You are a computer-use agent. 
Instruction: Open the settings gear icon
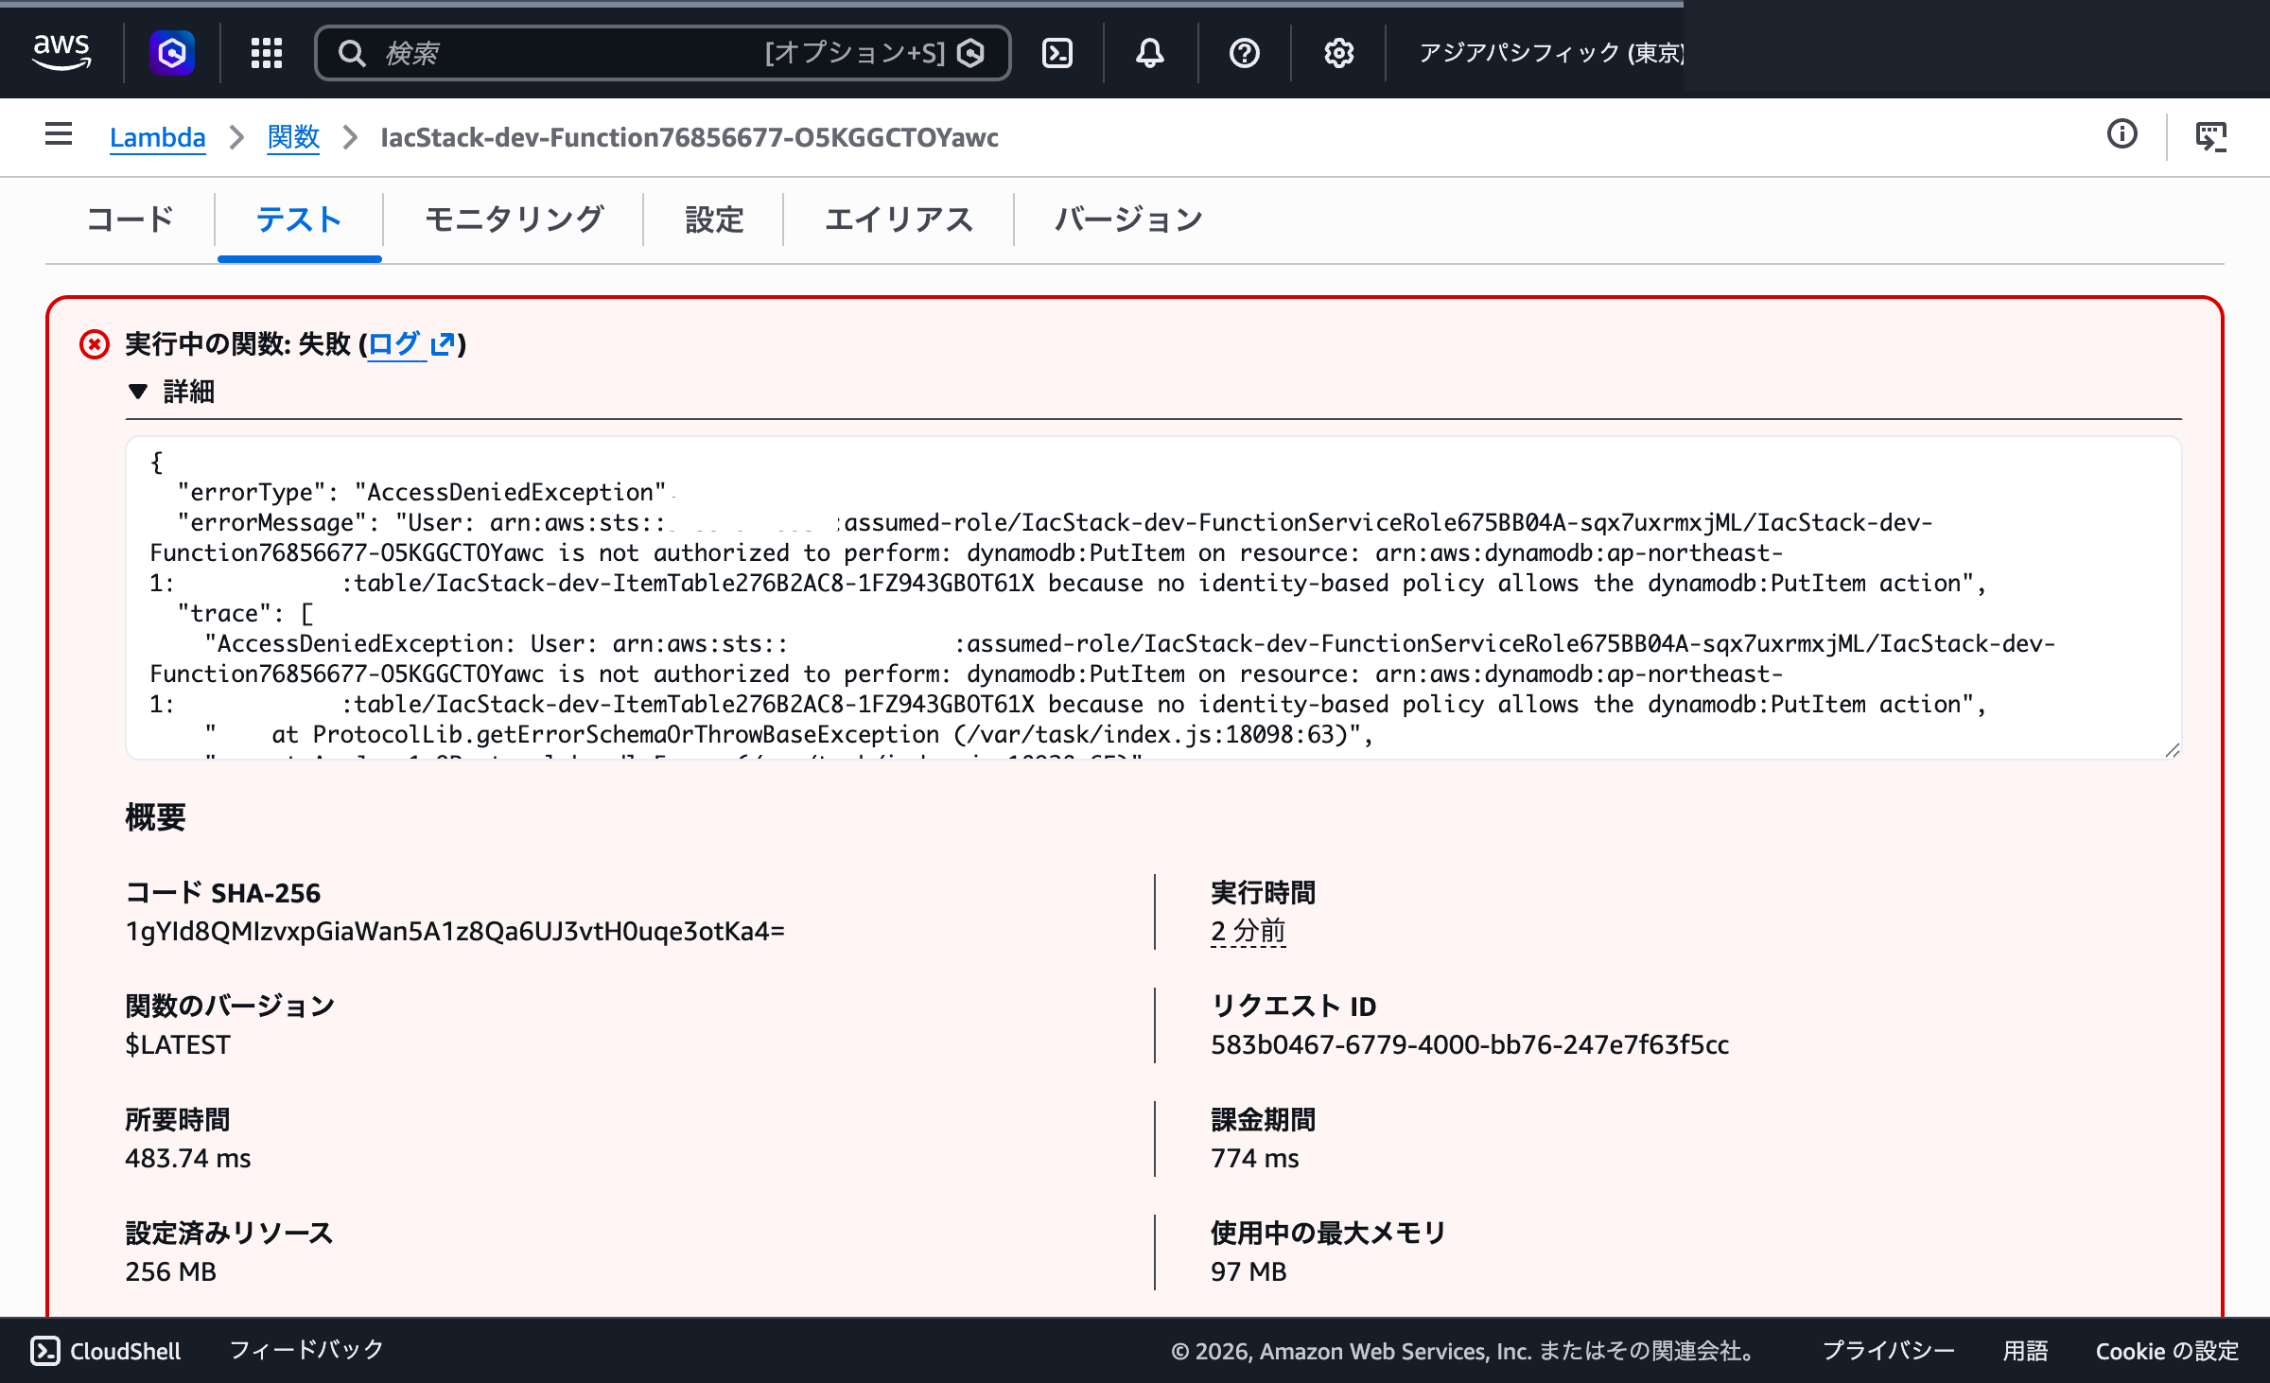point(1338,53)
